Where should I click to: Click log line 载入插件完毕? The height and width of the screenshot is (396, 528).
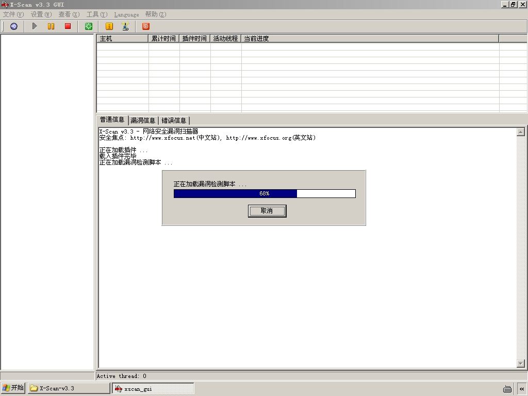[x=118, y=156]
